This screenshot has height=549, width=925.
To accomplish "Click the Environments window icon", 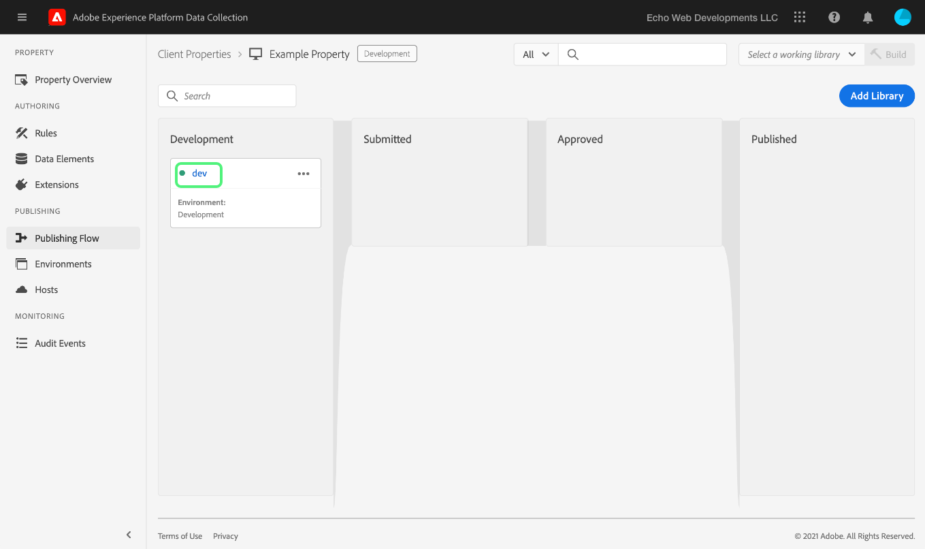I will [x=22, y=264].
